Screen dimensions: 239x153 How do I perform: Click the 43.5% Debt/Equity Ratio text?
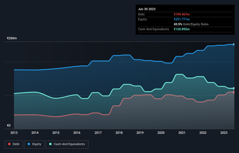coord(191,24)
